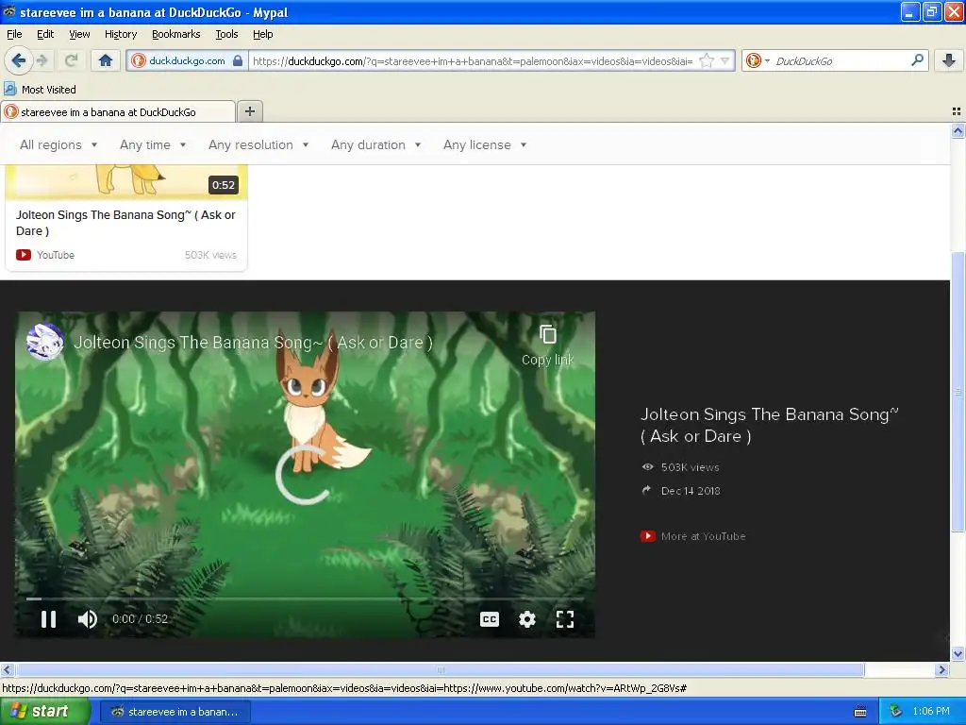
Task: Open the View menu
Action: pyautogui.click(x=79, y=34)
